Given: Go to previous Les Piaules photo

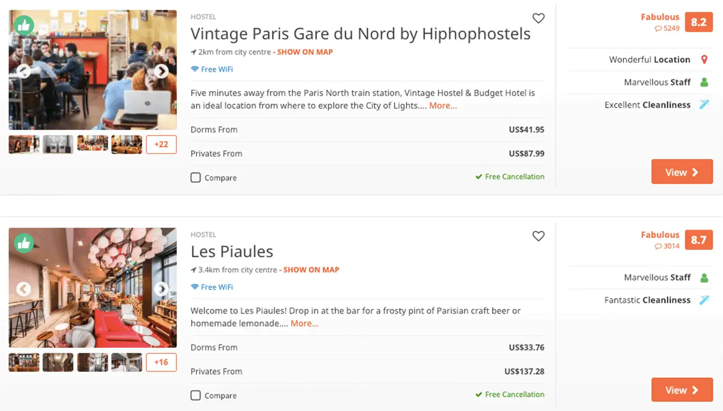Looking at the screenshot, I should point(24,289).
